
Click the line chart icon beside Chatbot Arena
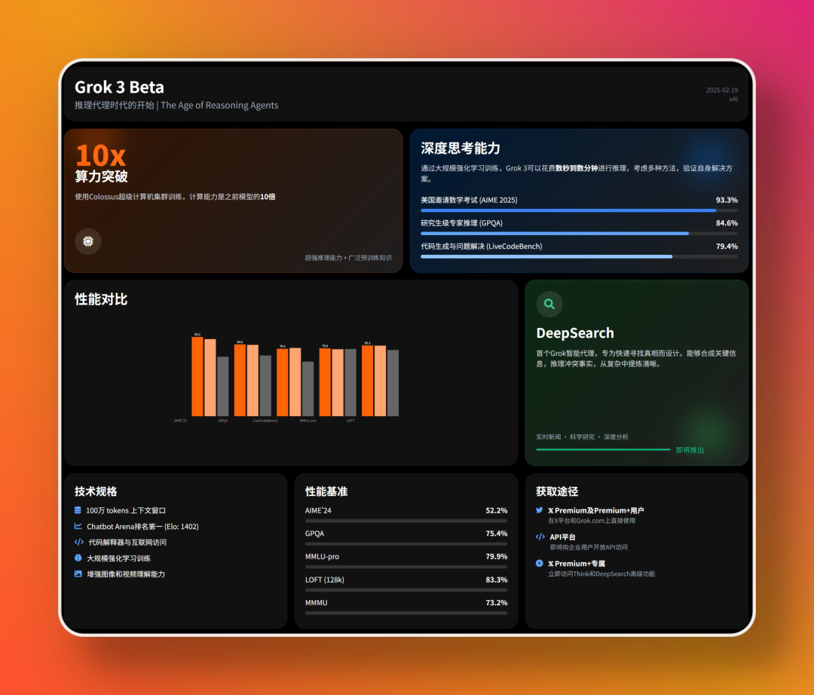78,526
